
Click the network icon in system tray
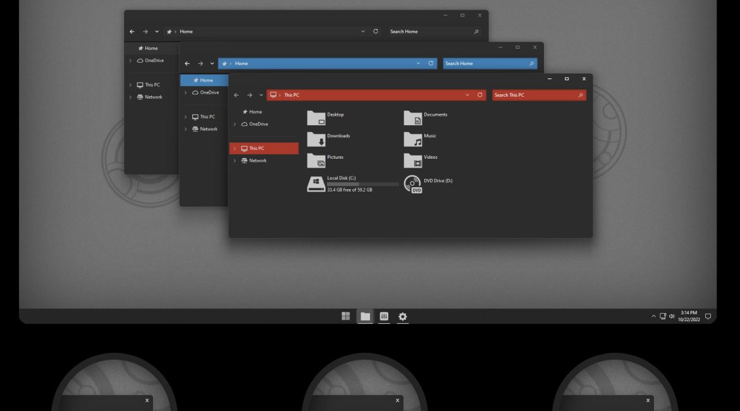tap(663, 316)
